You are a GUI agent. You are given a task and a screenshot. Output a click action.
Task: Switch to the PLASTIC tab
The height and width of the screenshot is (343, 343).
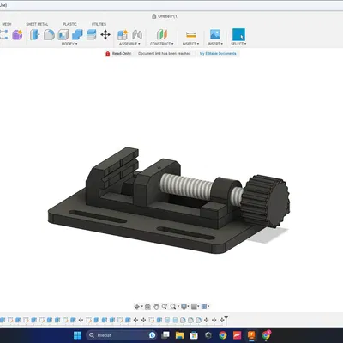(69, 24)
